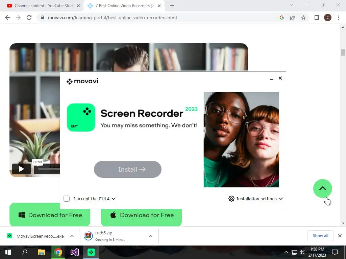This screenshot has height=259, width=346.
Task: Bookmark this page with star
Action: click(x=303, y=18)
